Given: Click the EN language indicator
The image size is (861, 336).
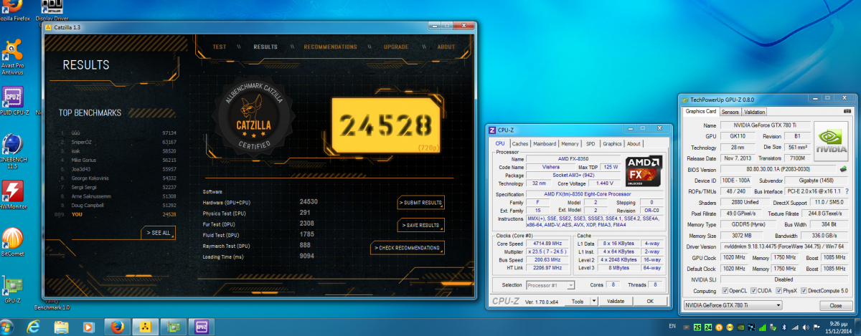Looking at the screenshot, I should pyautogui.click(x=672, y=327).
